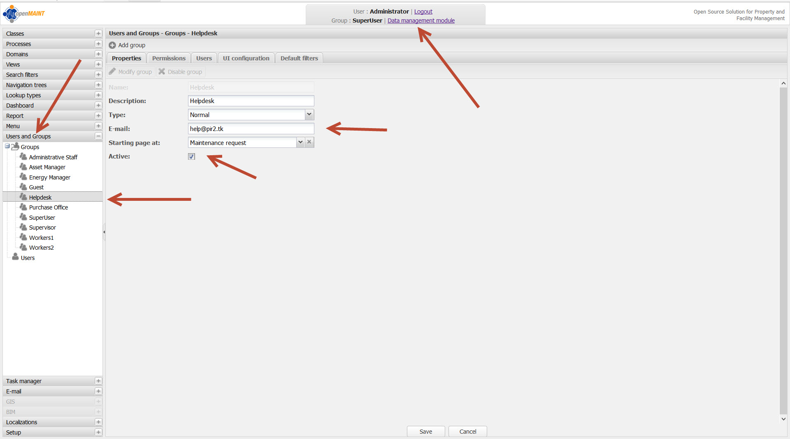Click the Save button

(425, 432)
